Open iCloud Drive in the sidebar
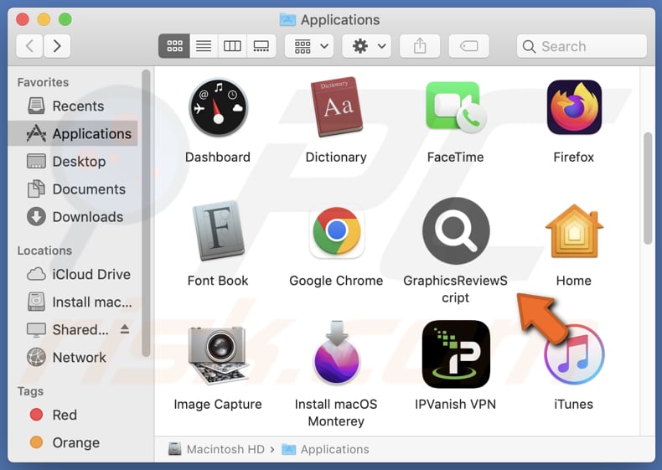 [73, 274]
